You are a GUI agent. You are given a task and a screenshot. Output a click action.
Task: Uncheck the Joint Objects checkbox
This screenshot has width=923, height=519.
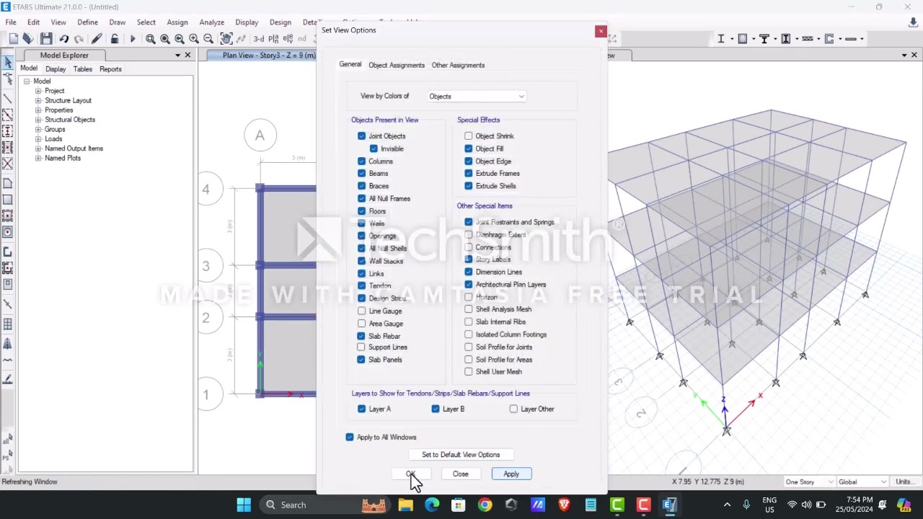coord(361,136)
